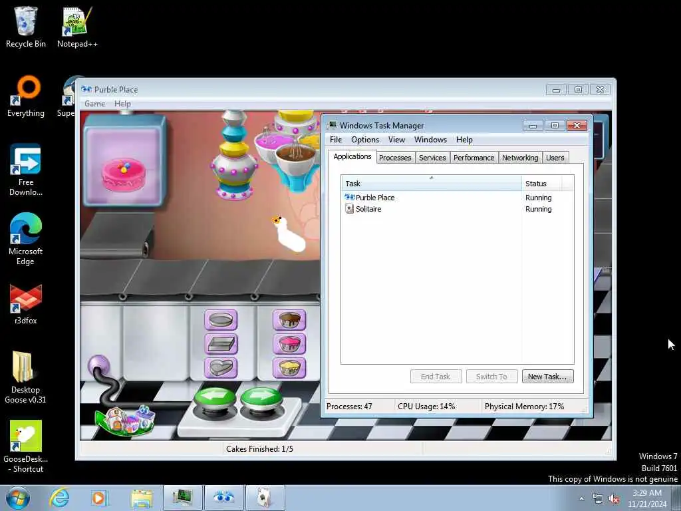Open the r3dfox desktop shortcut

click(x=26, y=304)
